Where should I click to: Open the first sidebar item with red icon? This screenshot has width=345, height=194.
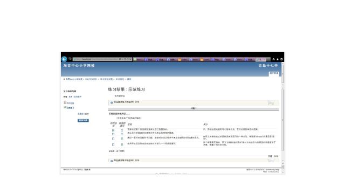(x=69, y=103)
